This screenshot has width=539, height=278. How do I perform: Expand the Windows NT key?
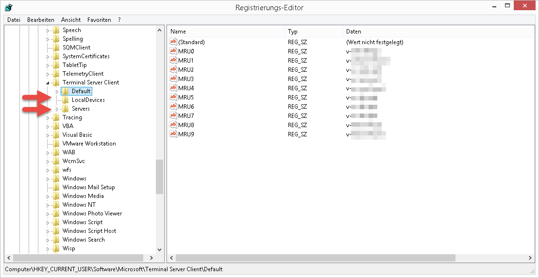pyautogui.click(x=48, y=205)
